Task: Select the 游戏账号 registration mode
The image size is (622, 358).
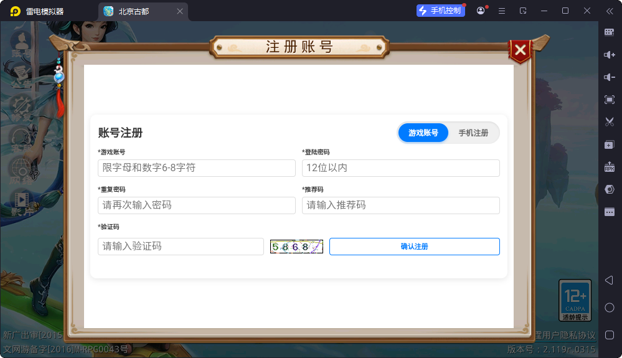Action: pos(423,133)
